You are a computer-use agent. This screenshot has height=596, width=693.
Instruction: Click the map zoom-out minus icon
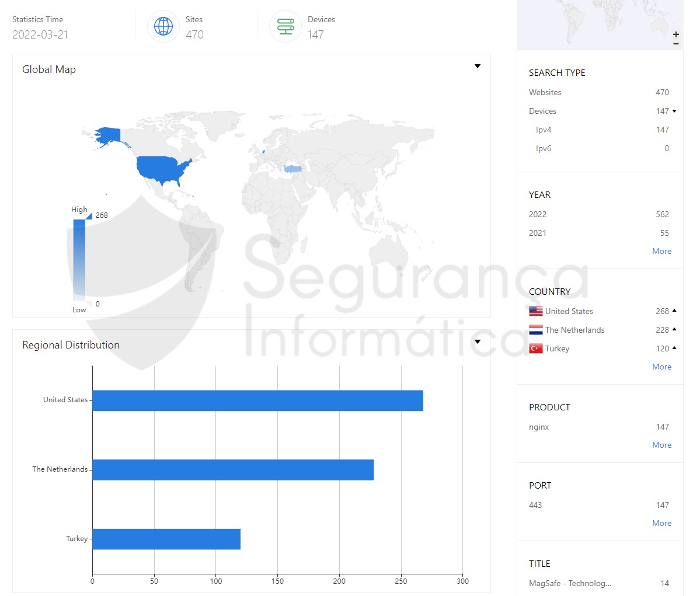pyautogui.click(x=676, y=44)
